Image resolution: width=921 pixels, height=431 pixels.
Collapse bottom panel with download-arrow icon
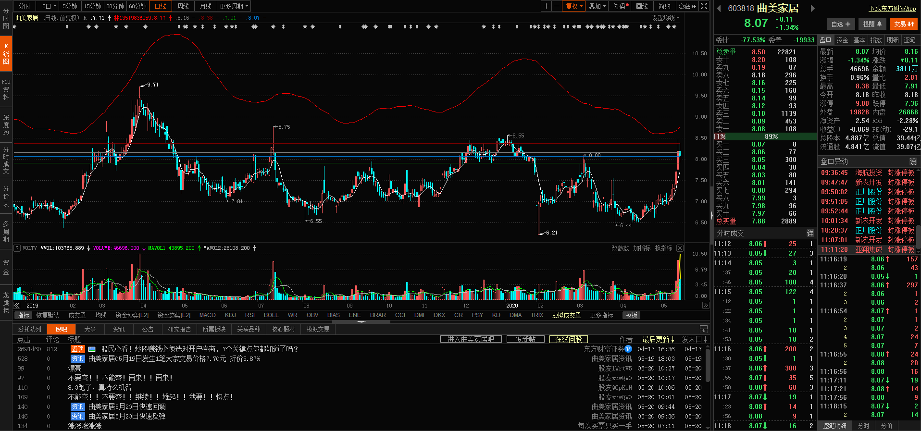[704, 329]
